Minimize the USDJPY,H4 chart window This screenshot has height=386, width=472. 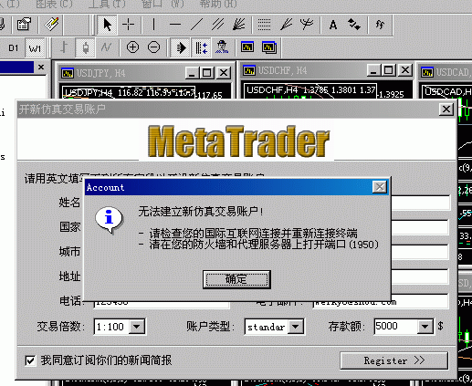click(192, 73)
